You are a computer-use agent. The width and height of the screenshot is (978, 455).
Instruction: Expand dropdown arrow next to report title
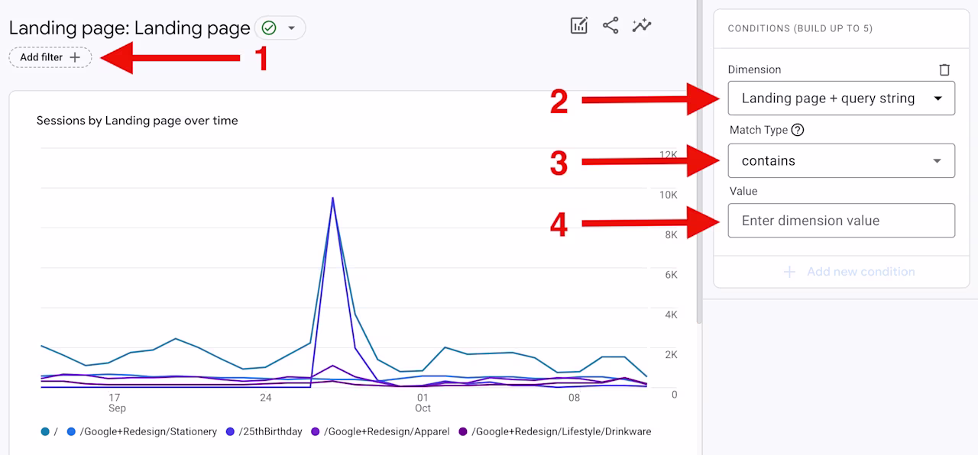pyautogui.click(x=291, y=28)
